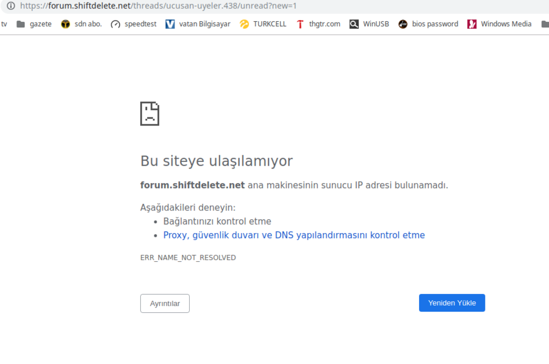Open the Windows Media bookmark
The image size is (549, 364).
click(500, 24)
